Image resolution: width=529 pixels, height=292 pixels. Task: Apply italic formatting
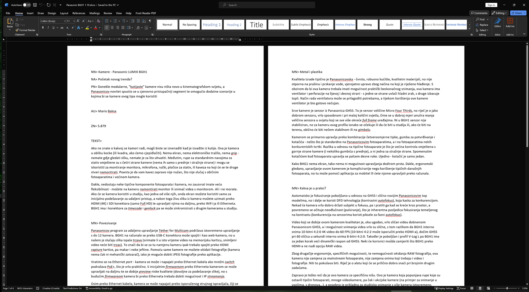pyautogui.click(x=48, y=28)
